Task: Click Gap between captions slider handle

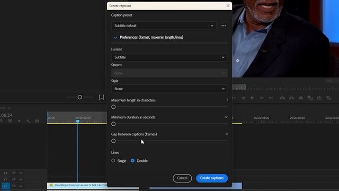Action: click(x=113, y=141)
